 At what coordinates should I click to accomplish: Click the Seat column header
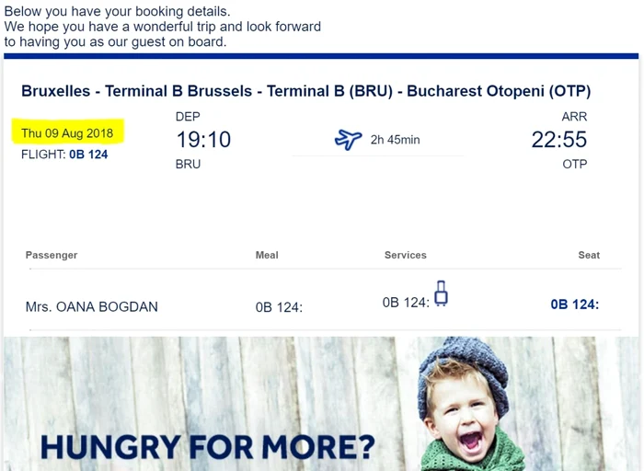click(589, 255)
